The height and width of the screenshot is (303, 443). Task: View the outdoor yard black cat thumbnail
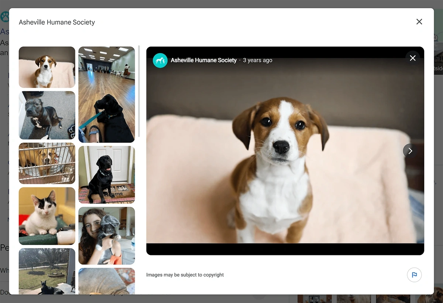coord(47,272)
